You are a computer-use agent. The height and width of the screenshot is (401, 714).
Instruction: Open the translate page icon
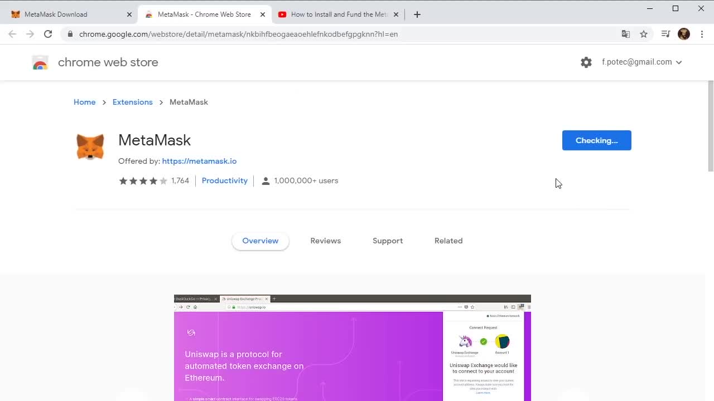click(626, 34)
